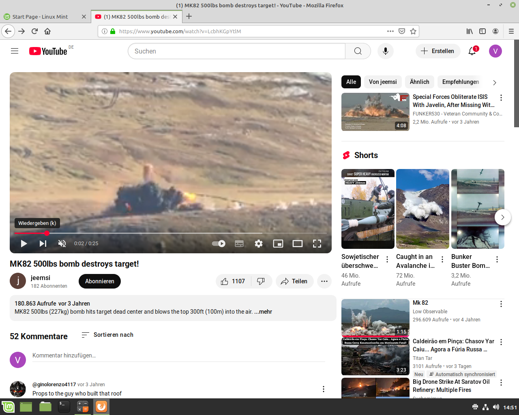Viewport: 519px width, 415px height.
Task: Open the volume control in the tray
Action: point(496,407)
